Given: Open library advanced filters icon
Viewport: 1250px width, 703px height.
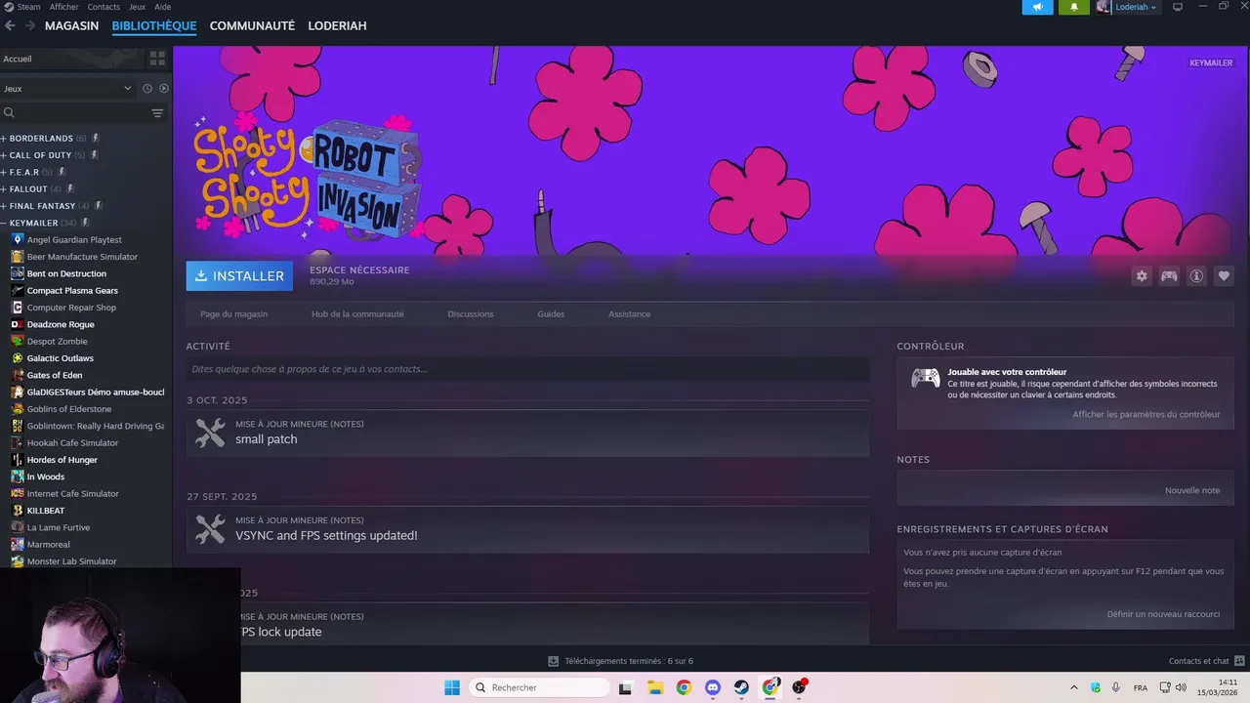Looking at the screenshot, I should pyautogui.click(x=157, y=113).
